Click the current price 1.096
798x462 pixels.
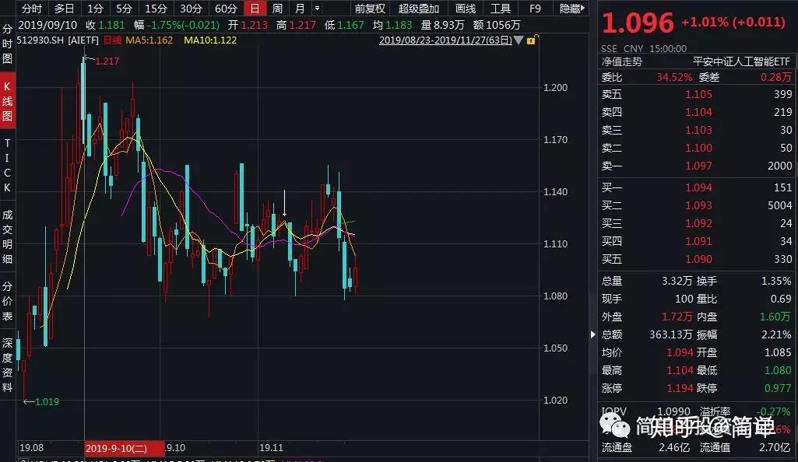click(638, 23)
